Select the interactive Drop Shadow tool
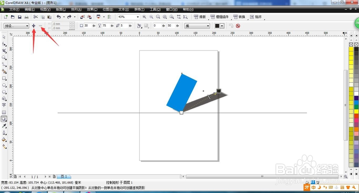Image resolution: width=359 pixels, height=193 pixels. (4, 119)
